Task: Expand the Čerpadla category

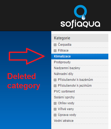Action: click(55, 45)
